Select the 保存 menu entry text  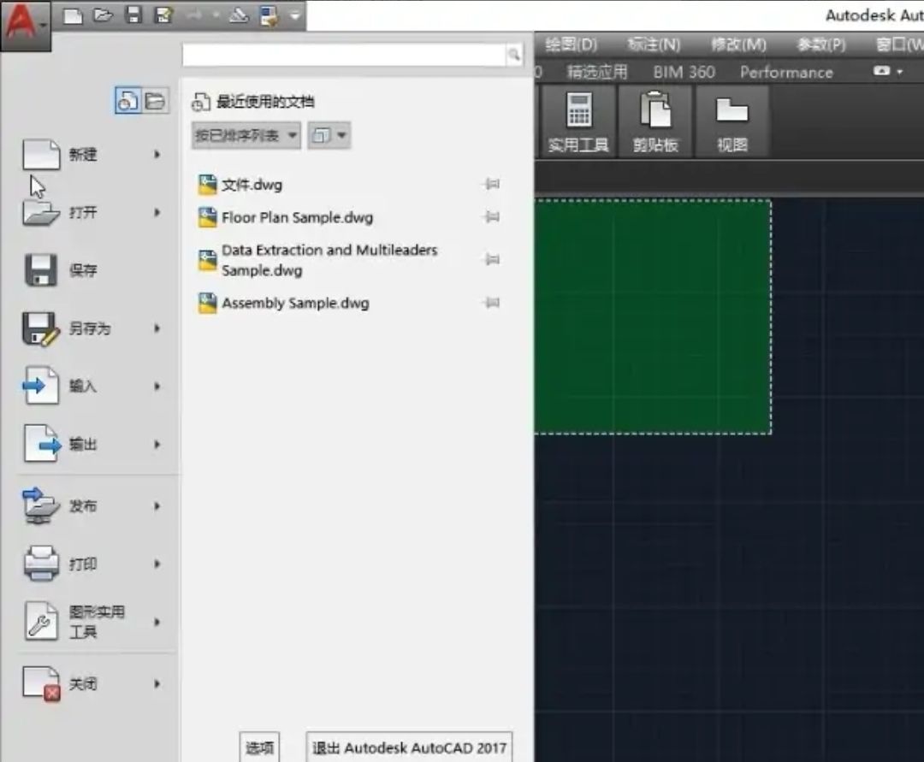click(x=82, y=270)
